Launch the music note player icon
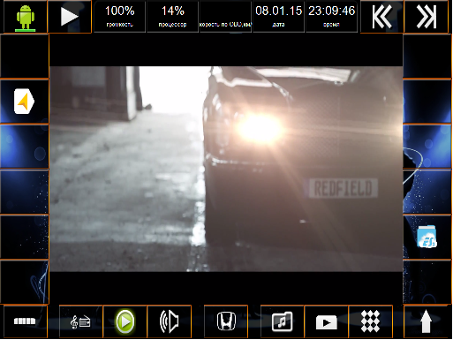 pos(282,321)
